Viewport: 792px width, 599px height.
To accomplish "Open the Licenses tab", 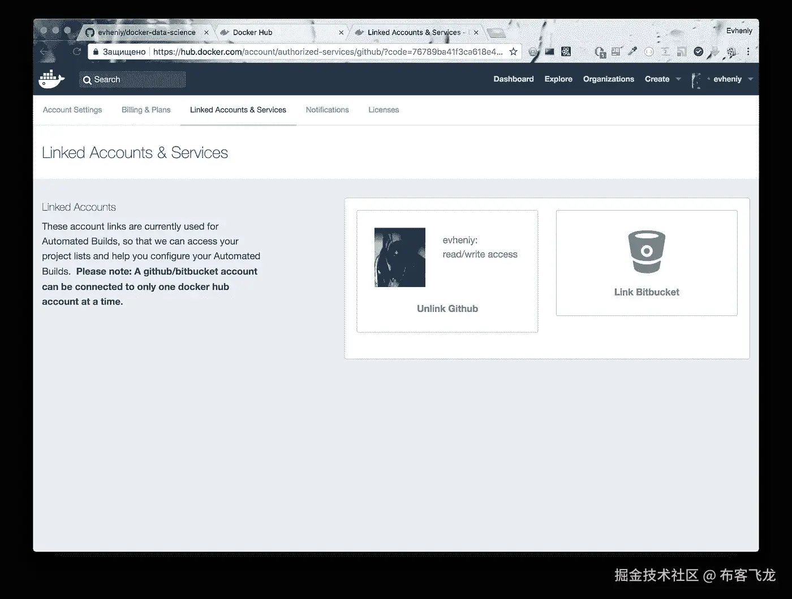I will coord(384,110).
